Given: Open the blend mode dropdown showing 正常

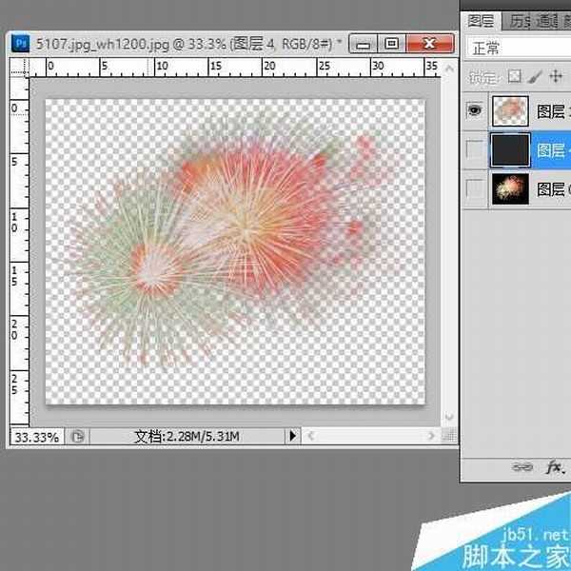Looking at the screenshot, I should tap(519, 48).
